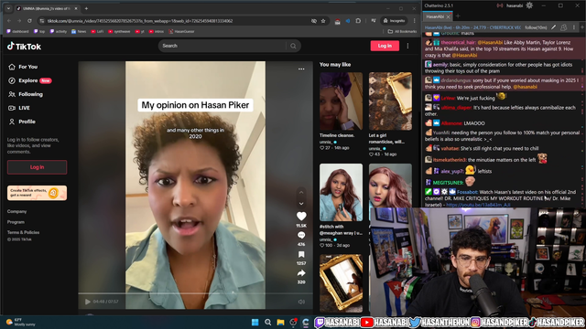Bookmark the video to favorites
This screenshot has height=329, width=586.
pyautogui.click(x=301, y=254)
